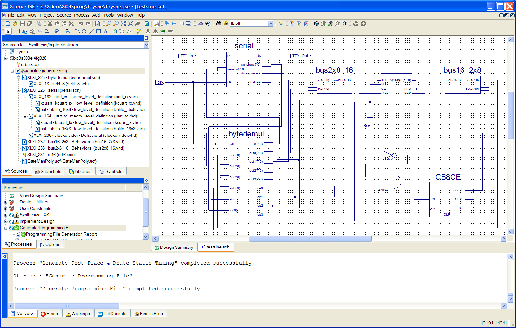Switch to the Snapshots tab
The image size is (516, 328).
(48, 171)
